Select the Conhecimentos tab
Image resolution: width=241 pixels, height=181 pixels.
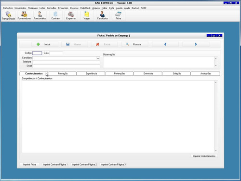click(34, 73)
